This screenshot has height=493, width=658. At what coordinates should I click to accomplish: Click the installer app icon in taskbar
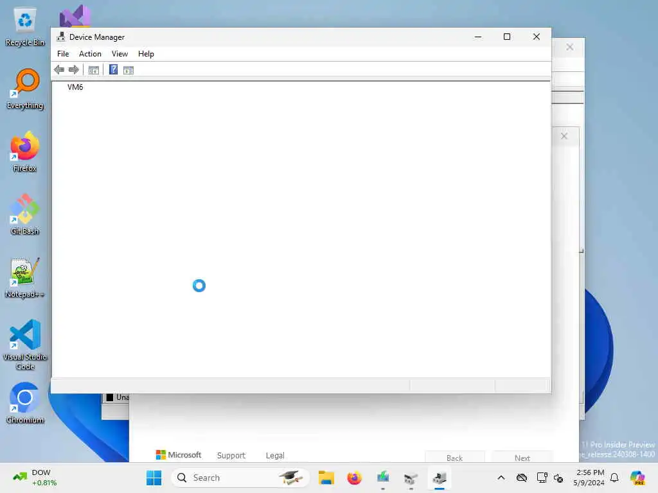coord(383,478)
